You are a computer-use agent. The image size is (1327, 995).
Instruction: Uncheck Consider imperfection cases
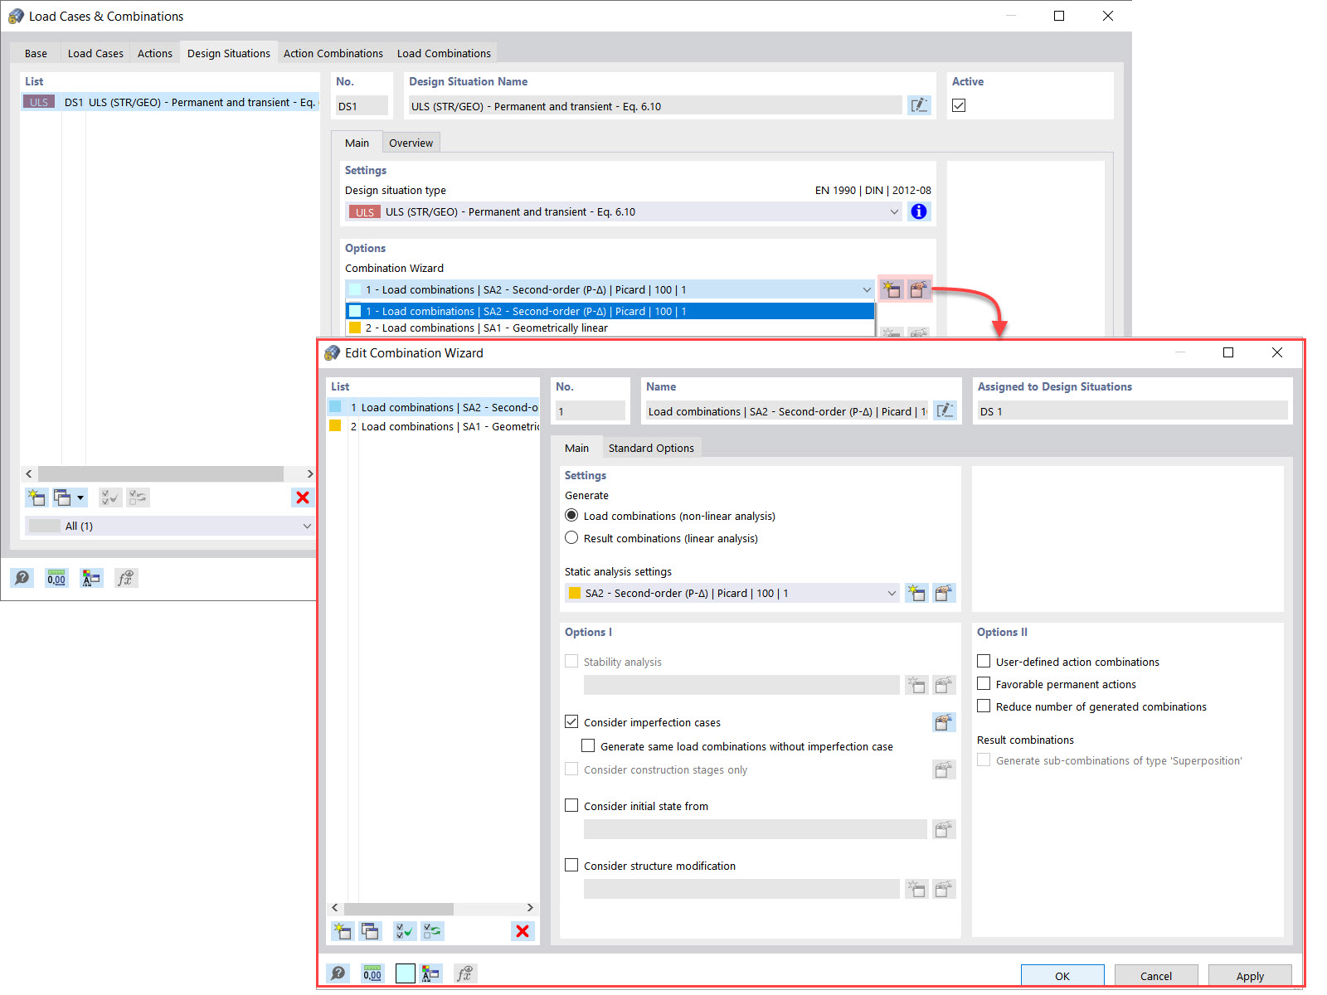(x=571, y=721)
